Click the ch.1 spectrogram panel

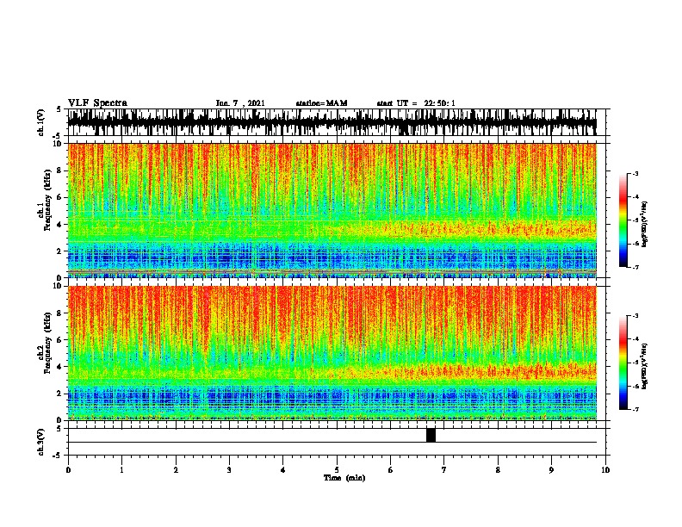click(x=332, y=210)
